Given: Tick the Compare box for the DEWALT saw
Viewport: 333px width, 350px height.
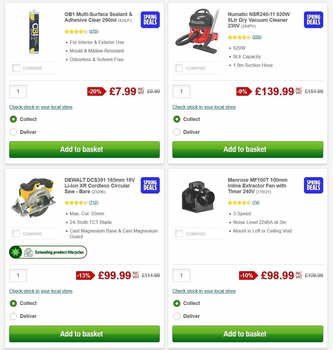Looking at the screenshot, I should (16, 233).
